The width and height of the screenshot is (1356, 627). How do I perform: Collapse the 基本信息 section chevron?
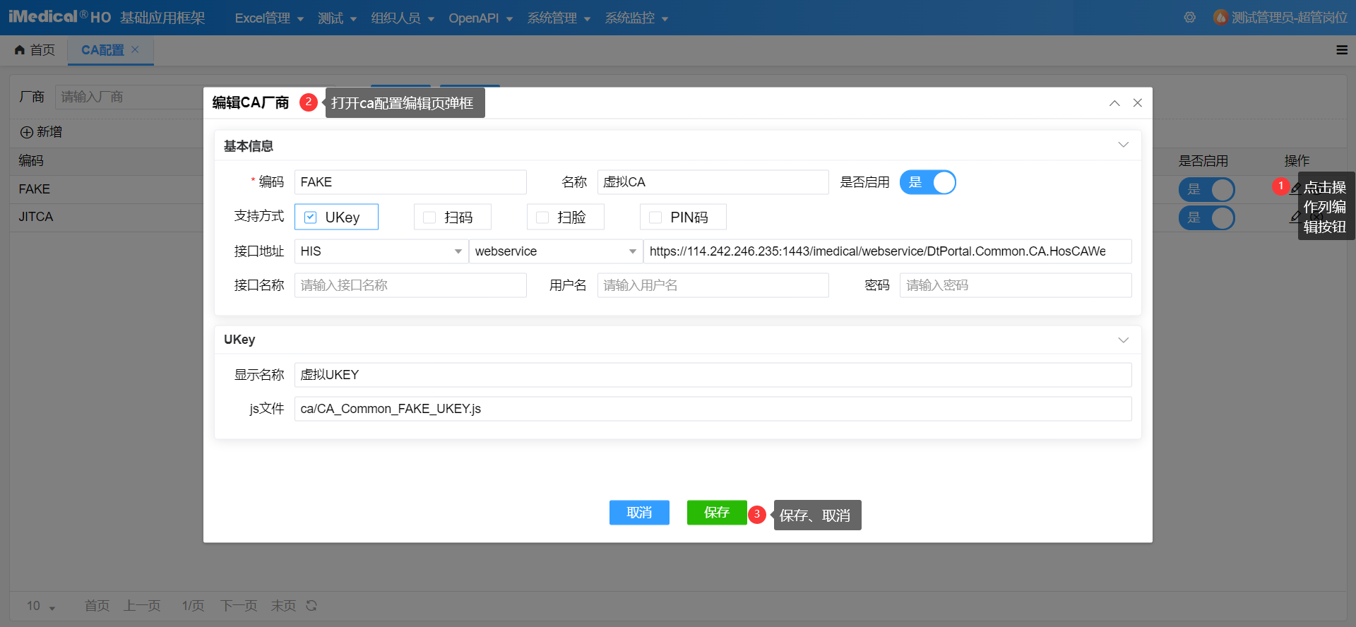[x=1123, y=145]
